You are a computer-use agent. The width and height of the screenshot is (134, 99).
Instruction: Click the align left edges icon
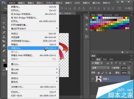[75, 9]
